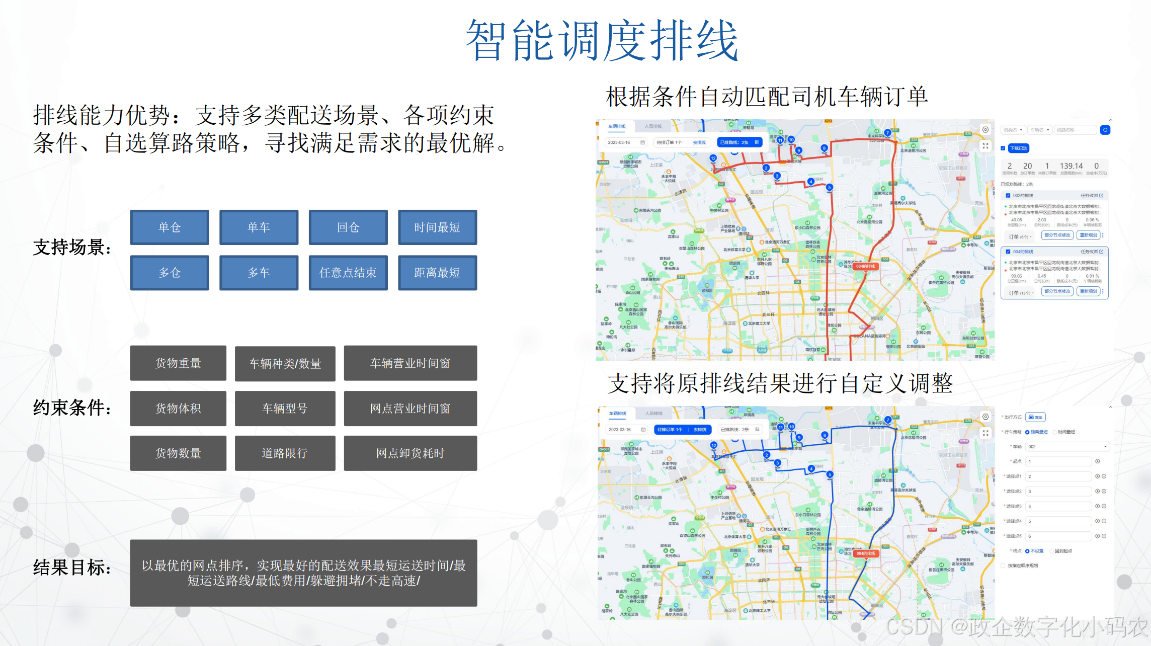
Task: Expand the 订单 (6个) order list
Action: [x=1020, y=236]
